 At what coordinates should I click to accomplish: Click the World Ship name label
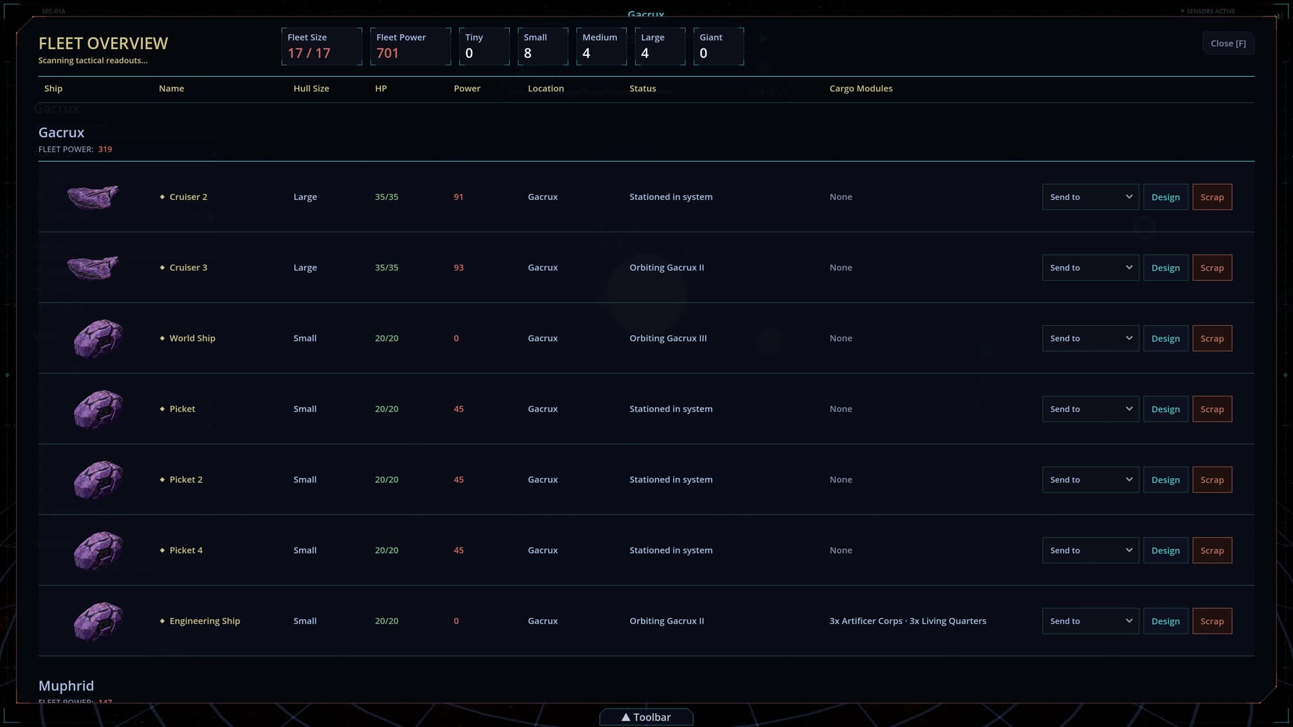coord(193,338)
